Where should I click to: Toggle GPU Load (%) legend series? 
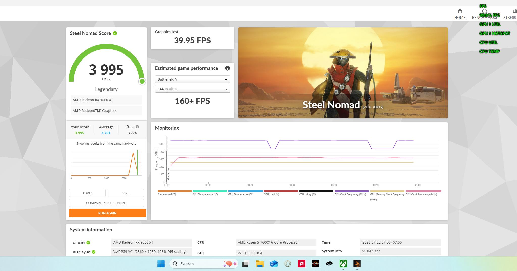point(281,193)
